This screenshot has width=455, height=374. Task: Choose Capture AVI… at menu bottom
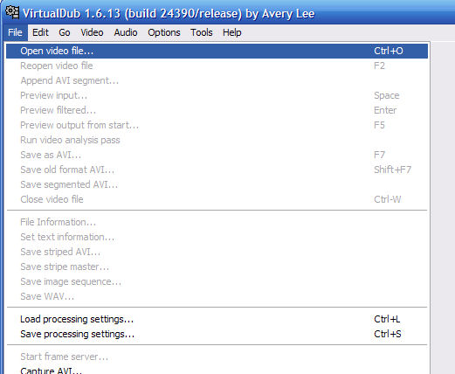pyautogui.click(x=217, y=370)
